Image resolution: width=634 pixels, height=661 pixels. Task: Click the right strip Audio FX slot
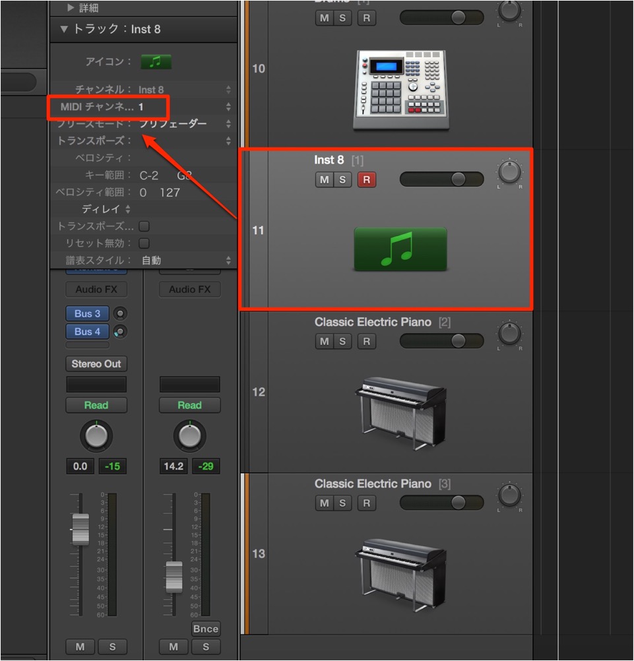pyautogui.click(x=190, y=290)
